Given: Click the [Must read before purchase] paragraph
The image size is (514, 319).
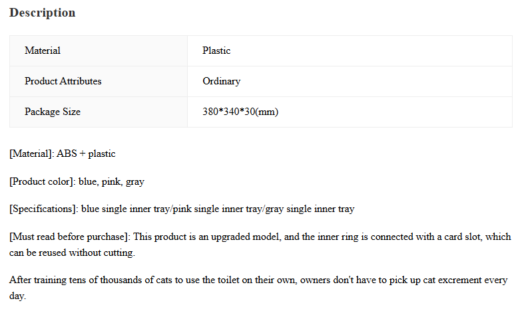Looking at the screenshot, I should point(260,245).
